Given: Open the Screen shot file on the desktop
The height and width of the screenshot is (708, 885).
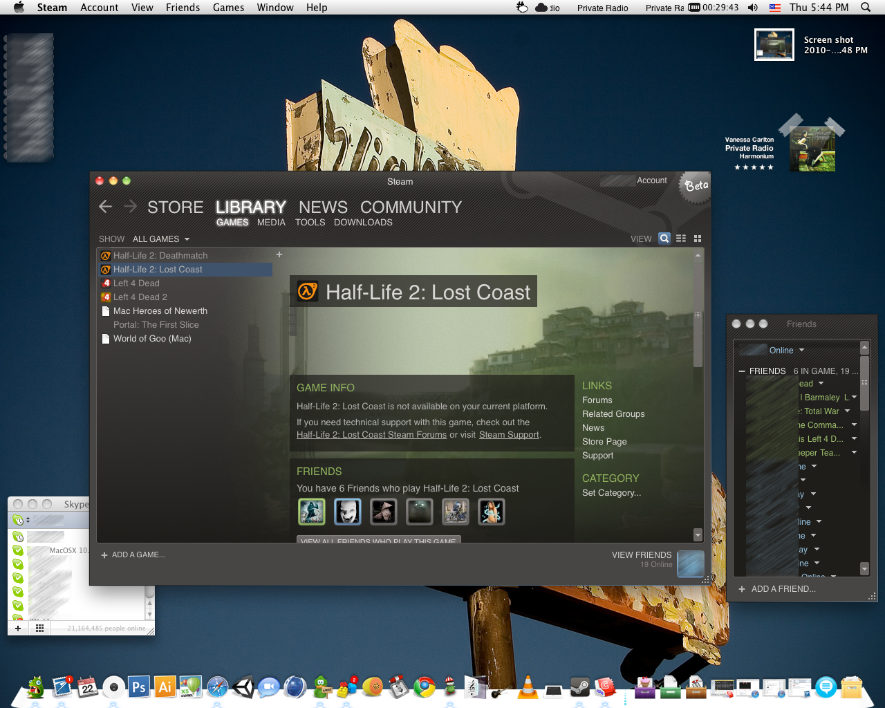Looking at the screenshot, I should 774,45.
